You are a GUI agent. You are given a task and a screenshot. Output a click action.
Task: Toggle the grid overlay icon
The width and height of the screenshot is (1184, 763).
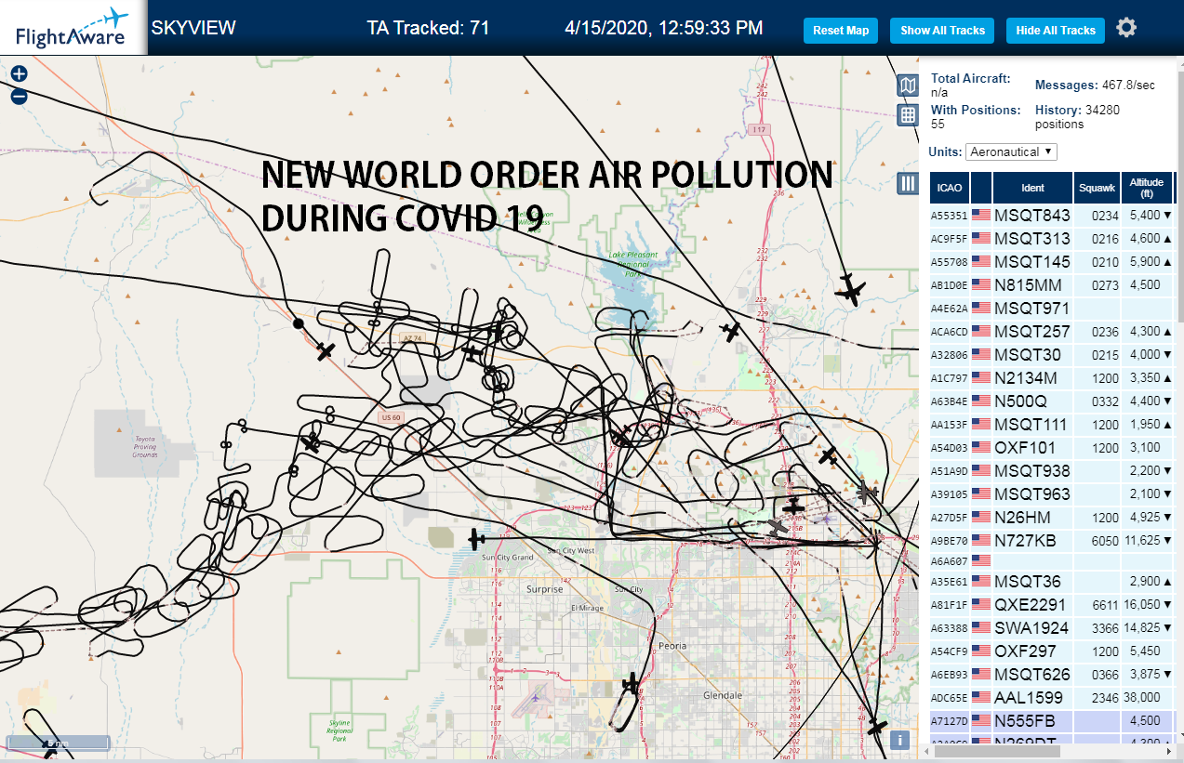[908, 115]
